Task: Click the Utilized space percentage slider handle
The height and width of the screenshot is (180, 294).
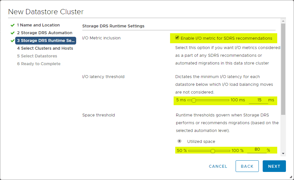Action: pyautogui.click(x=213, y=151)
